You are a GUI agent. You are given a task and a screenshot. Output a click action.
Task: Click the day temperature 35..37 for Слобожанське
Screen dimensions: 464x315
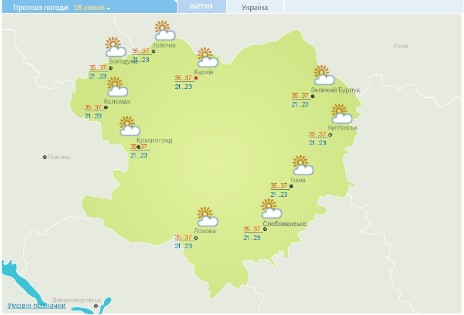click(x=252, y=229)
